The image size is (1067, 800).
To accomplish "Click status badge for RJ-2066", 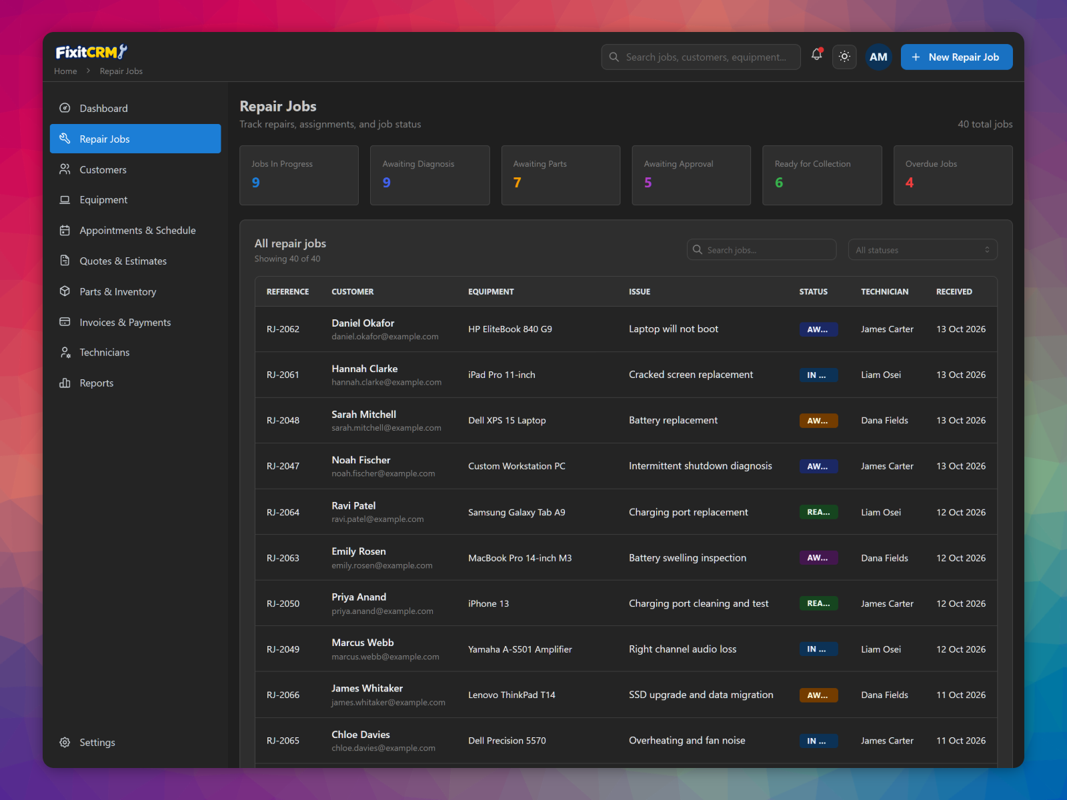I will (x=818, y=695).
